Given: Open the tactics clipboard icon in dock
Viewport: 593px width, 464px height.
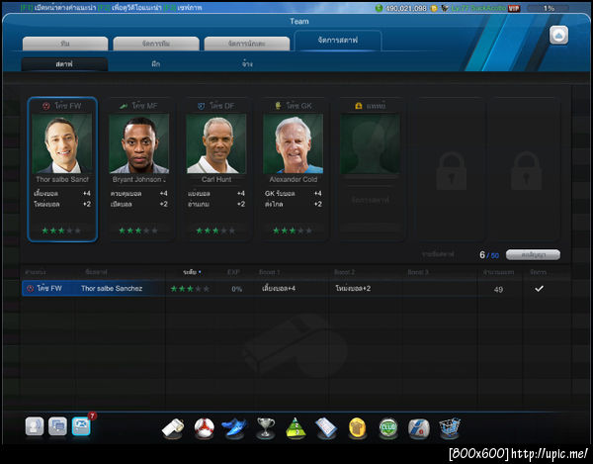Looking at the screenshot, I should 326,428.
